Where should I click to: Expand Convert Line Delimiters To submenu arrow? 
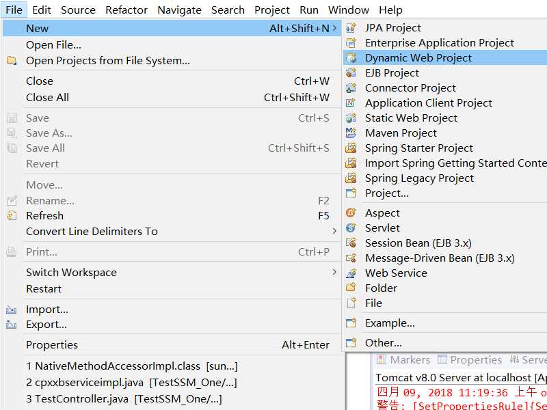(334, 231)
